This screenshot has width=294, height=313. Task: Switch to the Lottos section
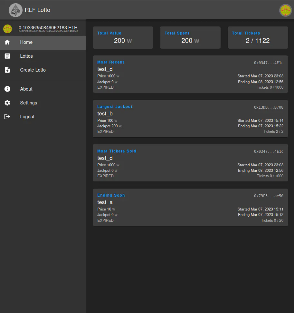point(26,56)
